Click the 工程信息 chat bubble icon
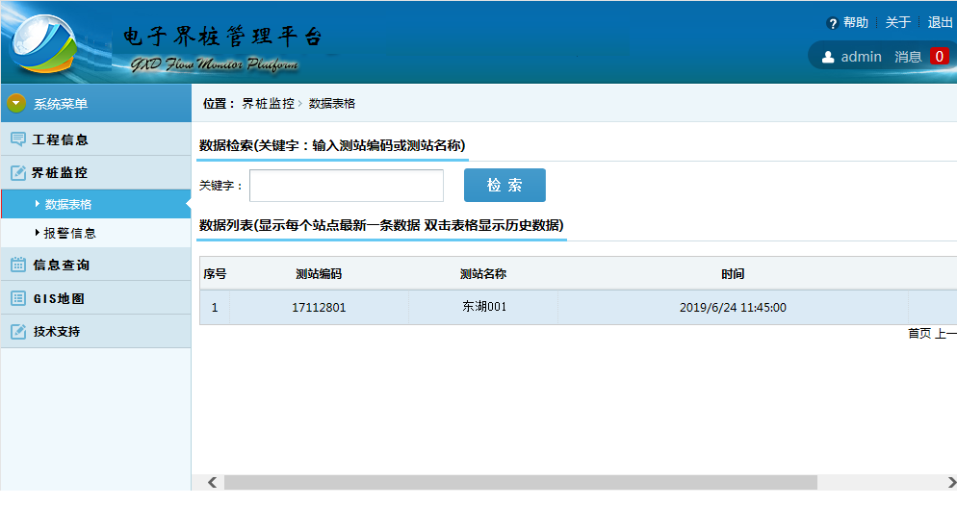The width and height of the screenshot is (957, 506). pyautogui.click(x=18, y=139)
